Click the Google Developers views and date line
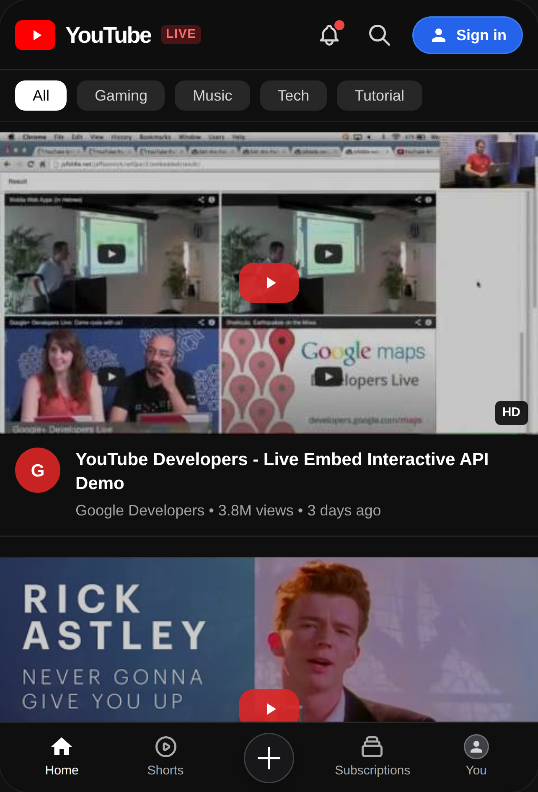 (x=228, y=510)
